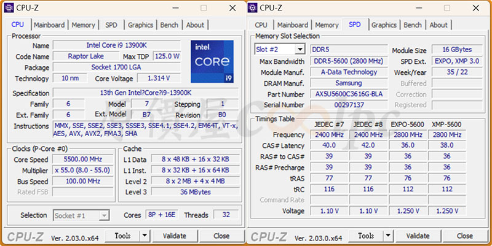Click the 10 nm technology value
Screen dimensions: 492x246
70,79
